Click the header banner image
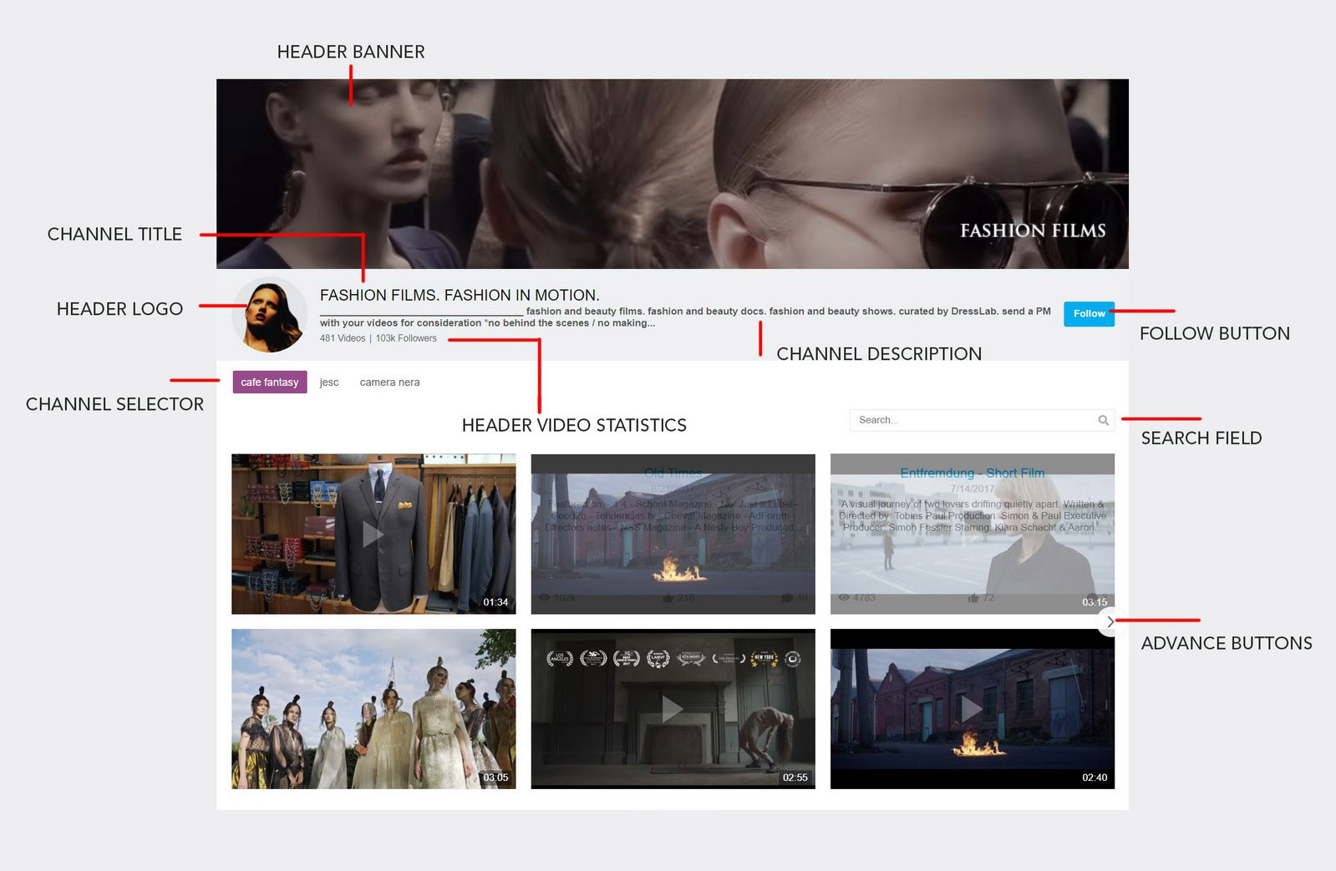The image size is (1336, 871). coord(673,174)
